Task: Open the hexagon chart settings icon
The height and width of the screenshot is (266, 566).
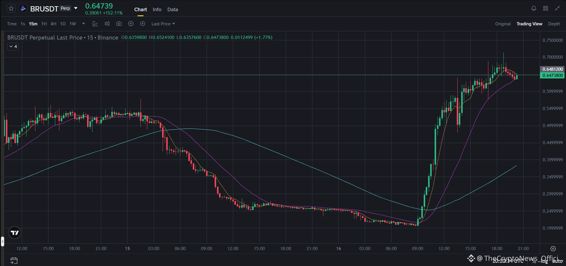Action: (143, 24)
